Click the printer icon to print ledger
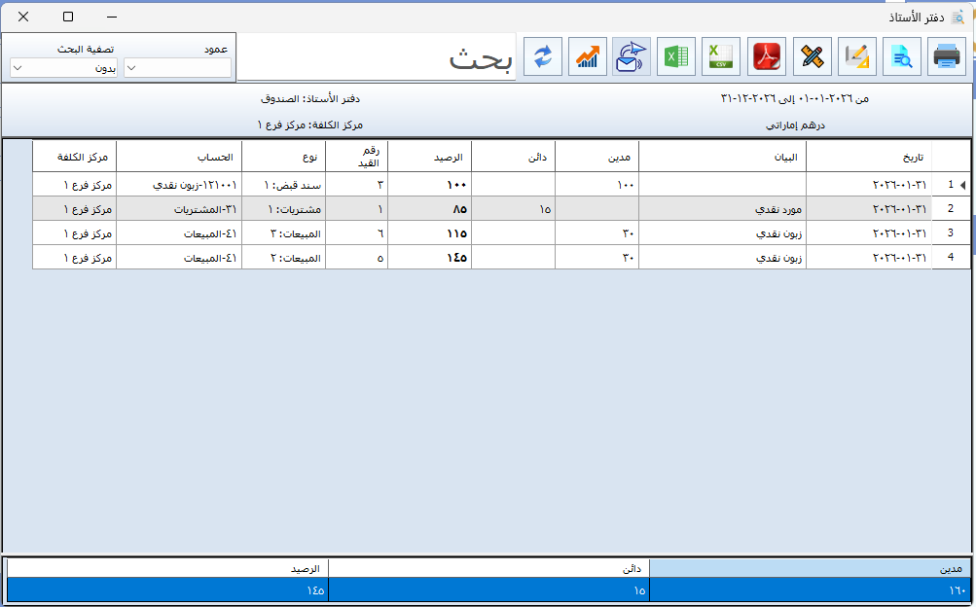The image size is (976, 607). click(x=946, y=56)
